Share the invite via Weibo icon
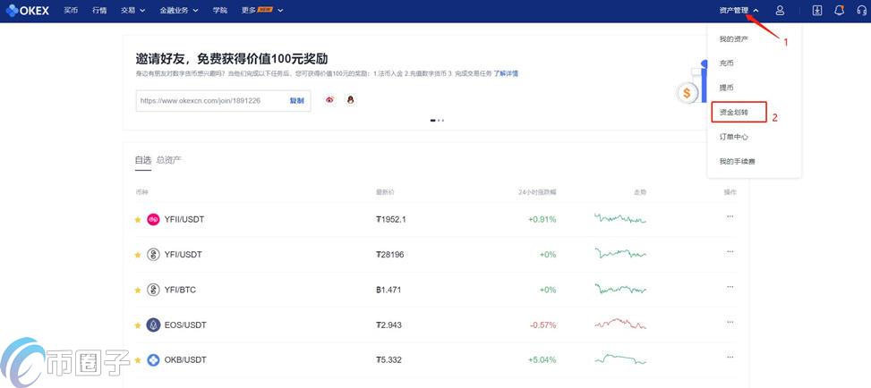 click(x=329, y=100)
